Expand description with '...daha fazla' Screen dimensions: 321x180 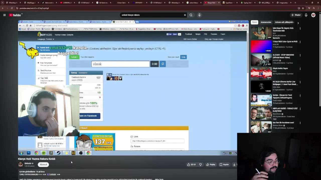(158, 179)
